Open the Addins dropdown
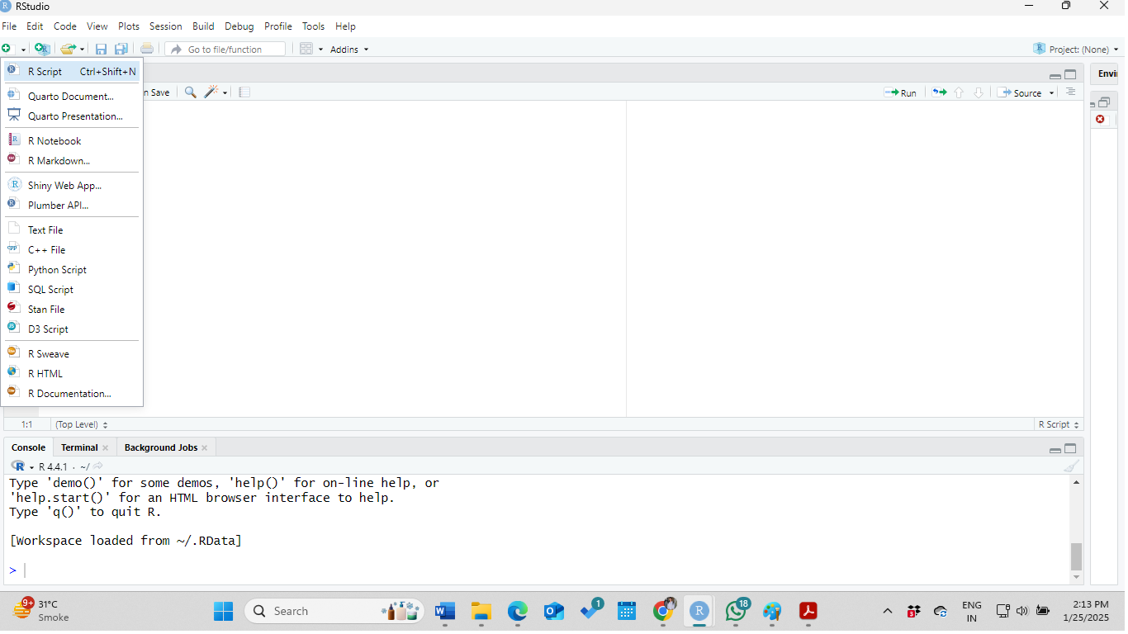The height and width of the screenshot is (634, 1128). click(349, 50)
